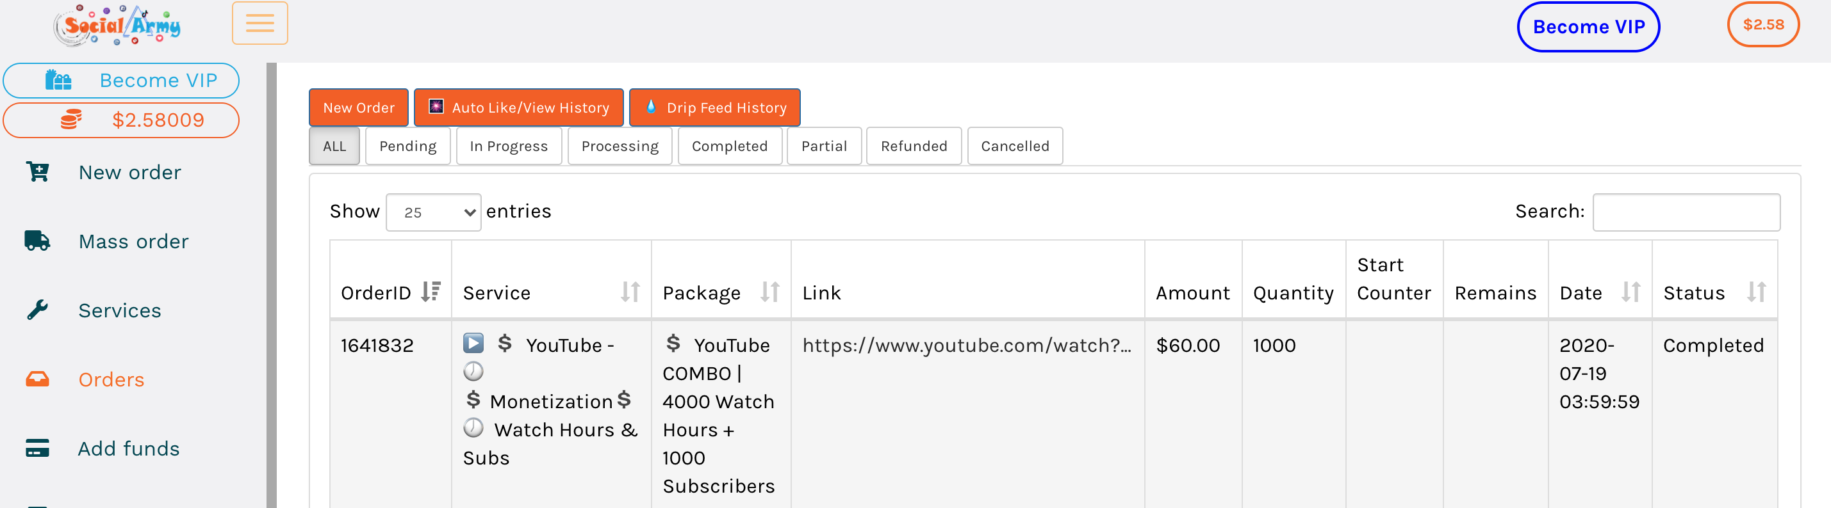Switch to the Partial tab
This screenshot has height=508, width=1831.
(x=825, y=146)
